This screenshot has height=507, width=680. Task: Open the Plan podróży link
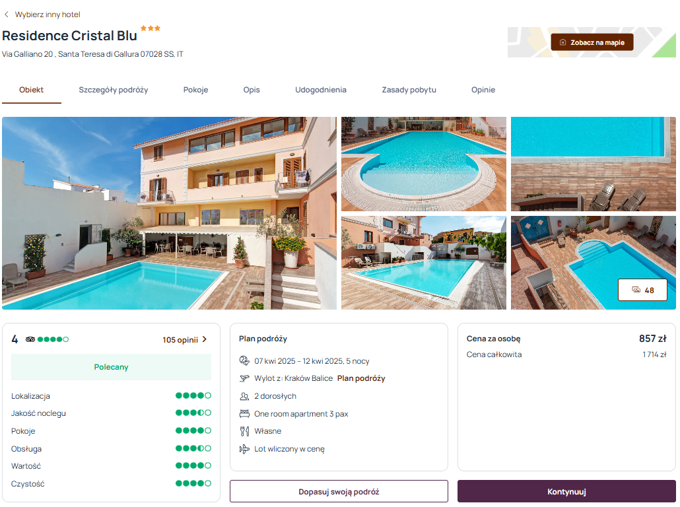[361, 378]
